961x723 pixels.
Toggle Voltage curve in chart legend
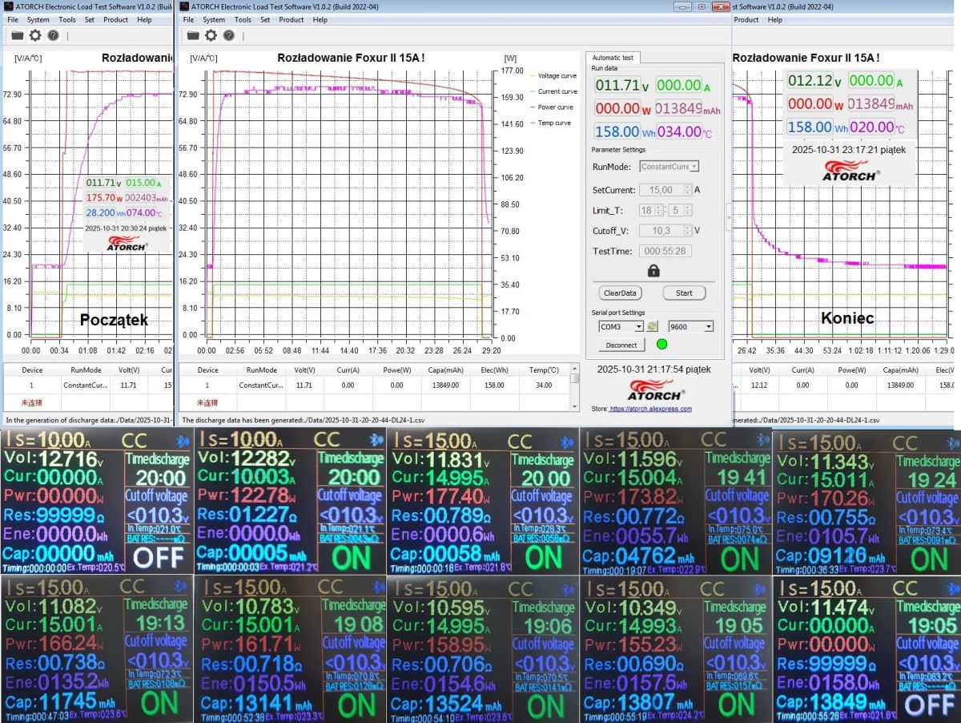[x=553, y=75]
